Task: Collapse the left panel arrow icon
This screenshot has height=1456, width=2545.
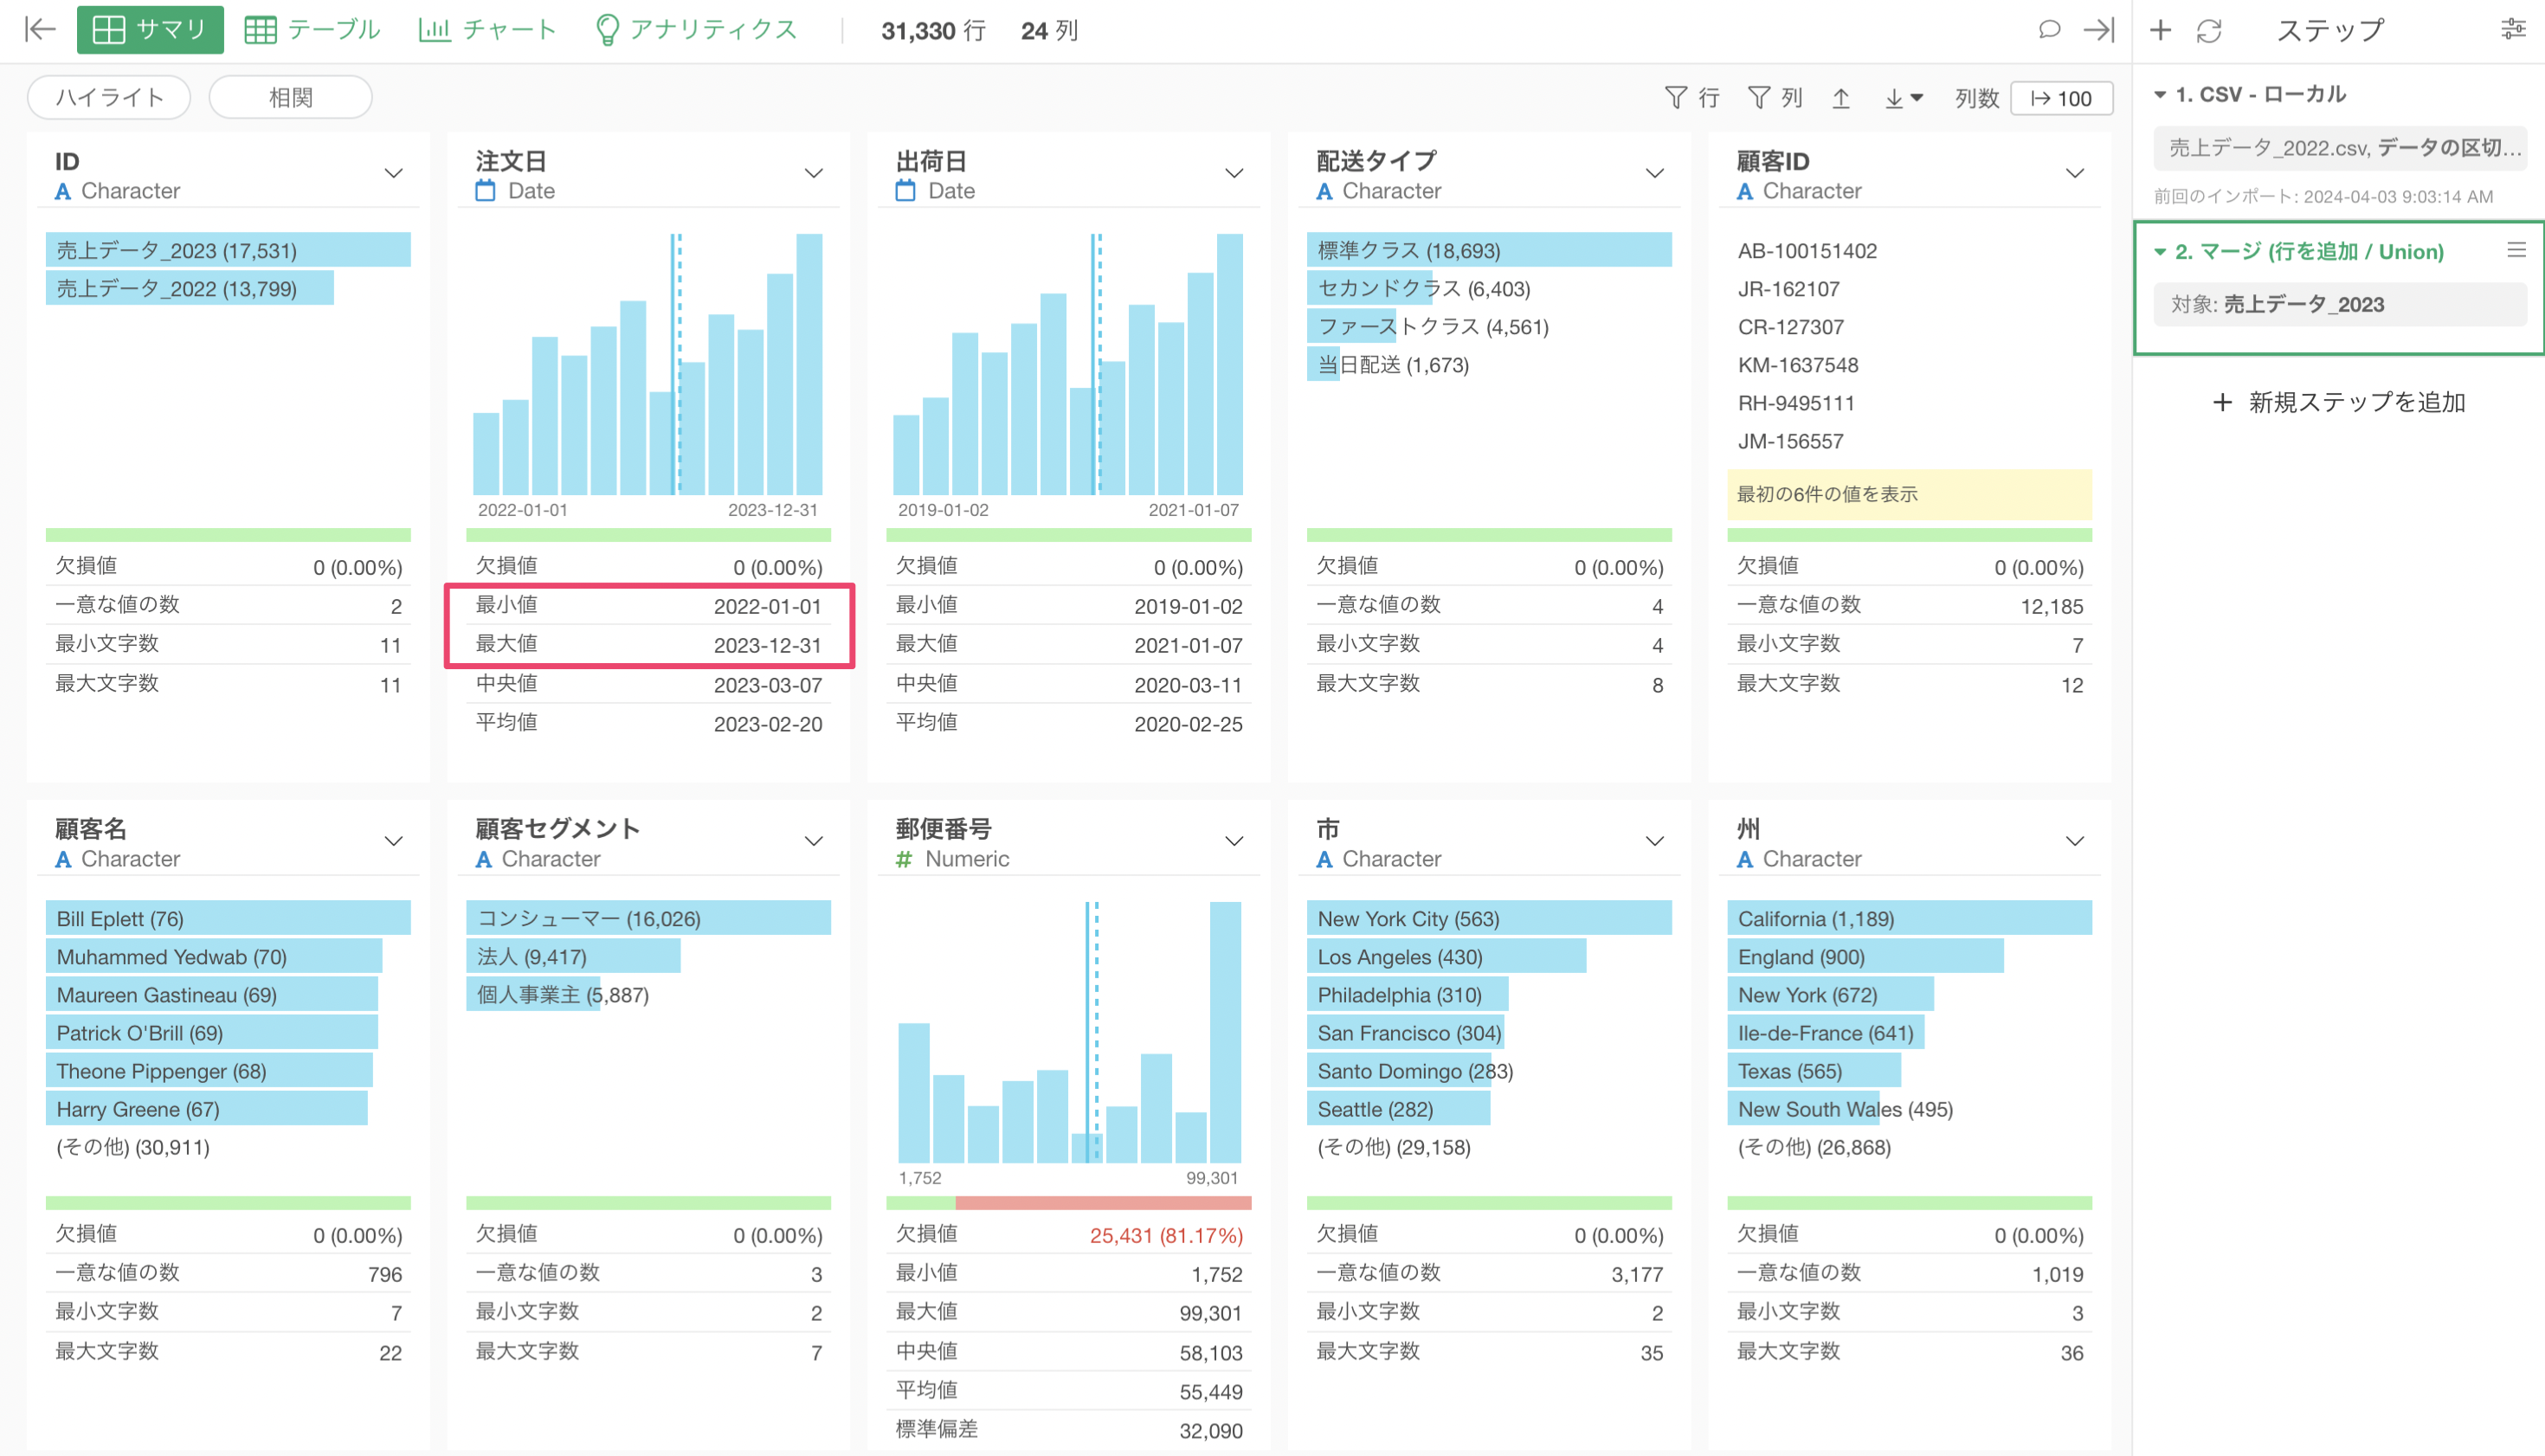Action: (x=40, y=30)
